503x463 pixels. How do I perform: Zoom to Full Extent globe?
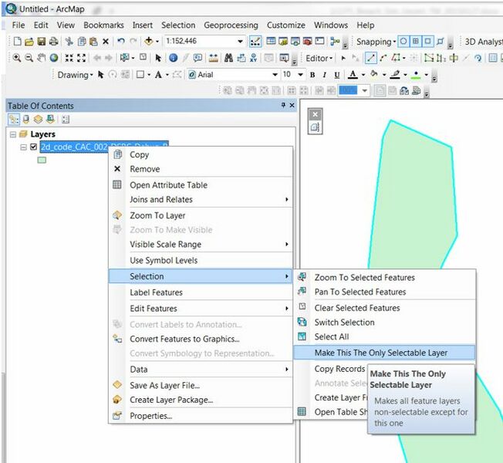[54, 58]
